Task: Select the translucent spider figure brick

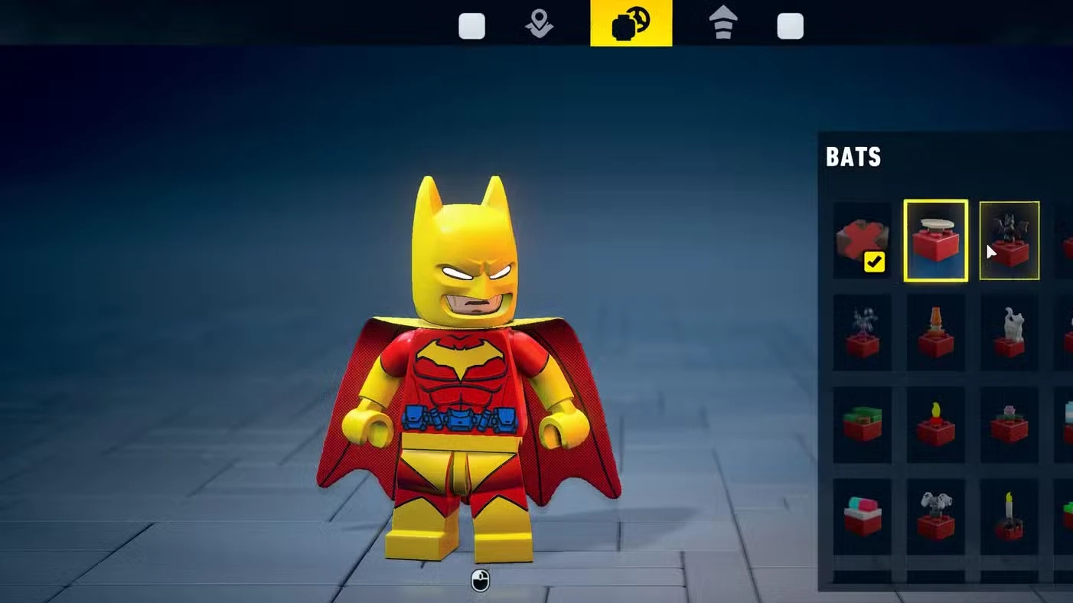Action: 863,333
